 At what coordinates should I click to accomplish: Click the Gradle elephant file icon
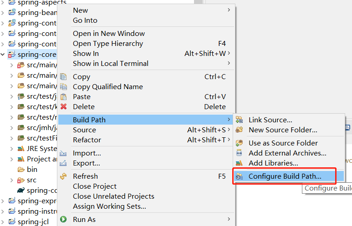coord(21,191)
